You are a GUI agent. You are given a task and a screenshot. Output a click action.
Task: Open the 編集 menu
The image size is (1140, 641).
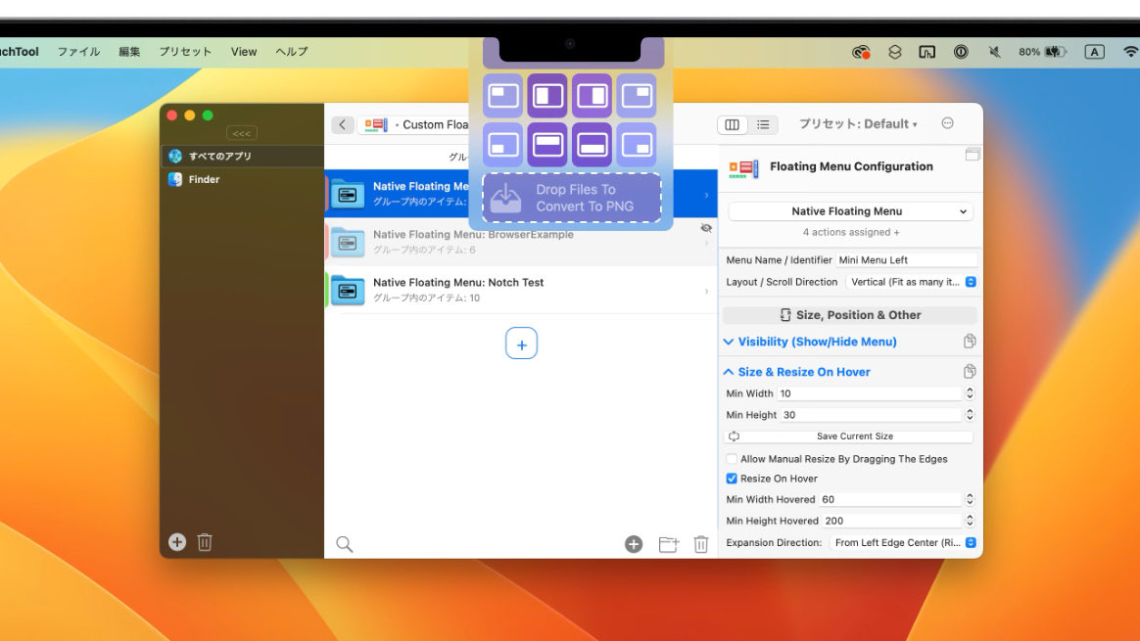[x=129, y=52]
